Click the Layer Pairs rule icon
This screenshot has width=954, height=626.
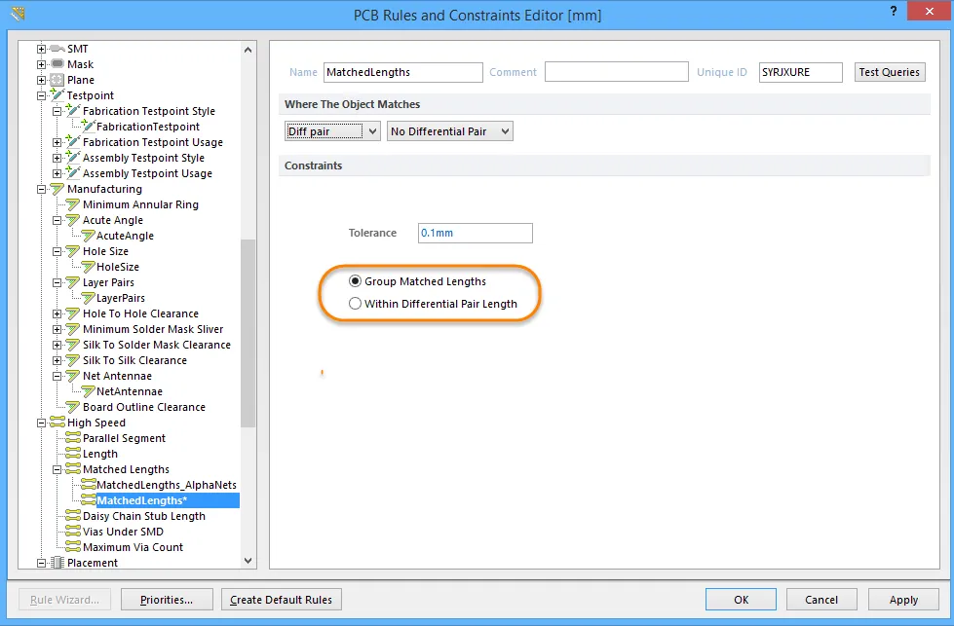click(x=73, y=282)
